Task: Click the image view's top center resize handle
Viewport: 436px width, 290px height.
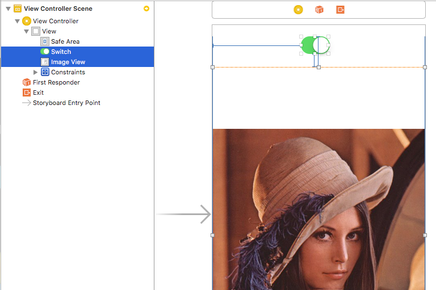Action: coord(318,68)
